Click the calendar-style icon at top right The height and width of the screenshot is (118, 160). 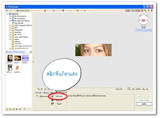tap(142, 11)
